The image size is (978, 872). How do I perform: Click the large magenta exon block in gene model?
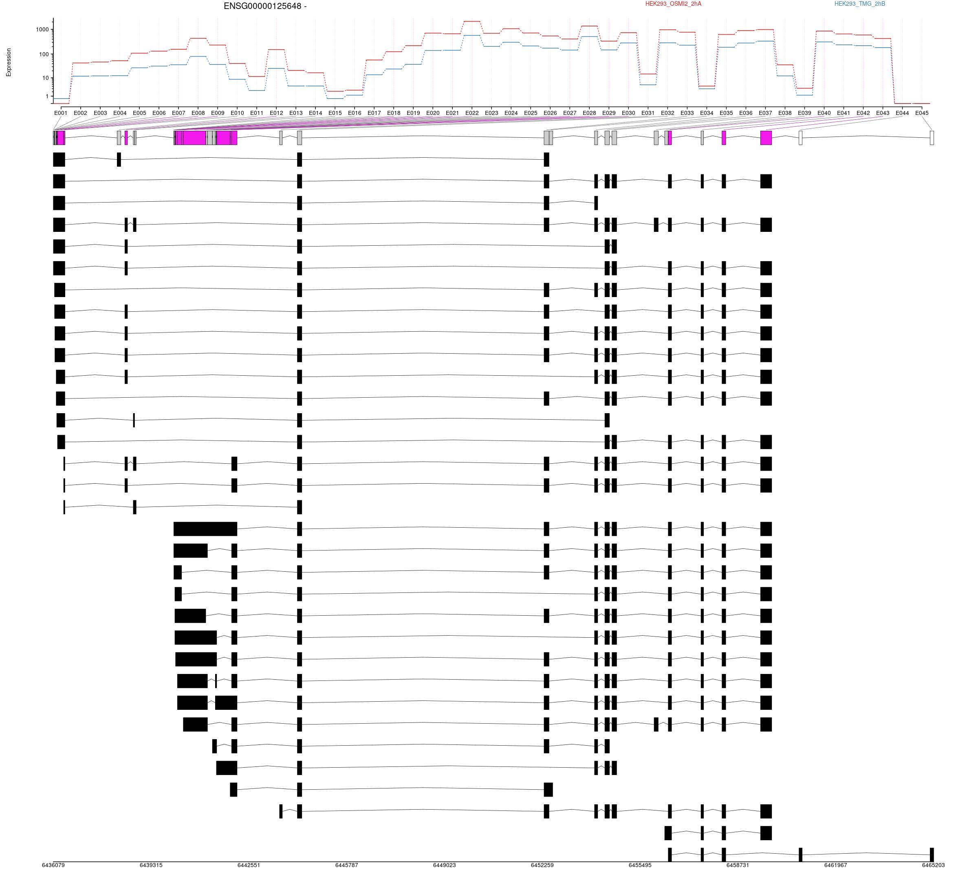194,138
